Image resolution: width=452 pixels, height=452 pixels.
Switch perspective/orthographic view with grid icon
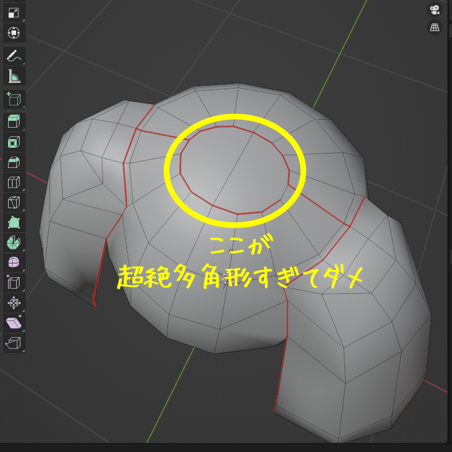coord(435,28)
